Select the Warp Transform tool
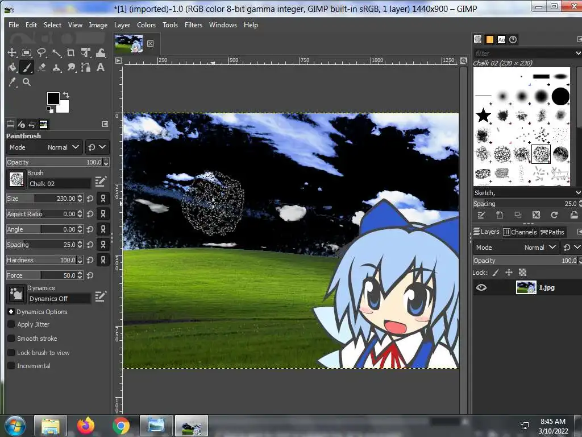 point(101,52)
